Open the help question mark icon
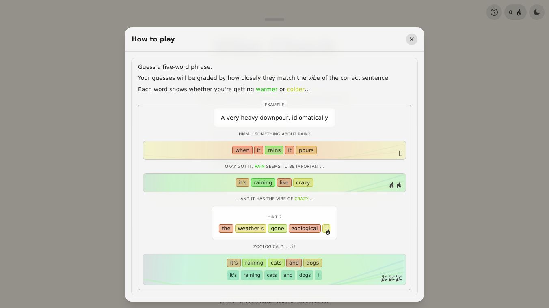The height and width of the screenshot is (308, 549). point(494,12)
